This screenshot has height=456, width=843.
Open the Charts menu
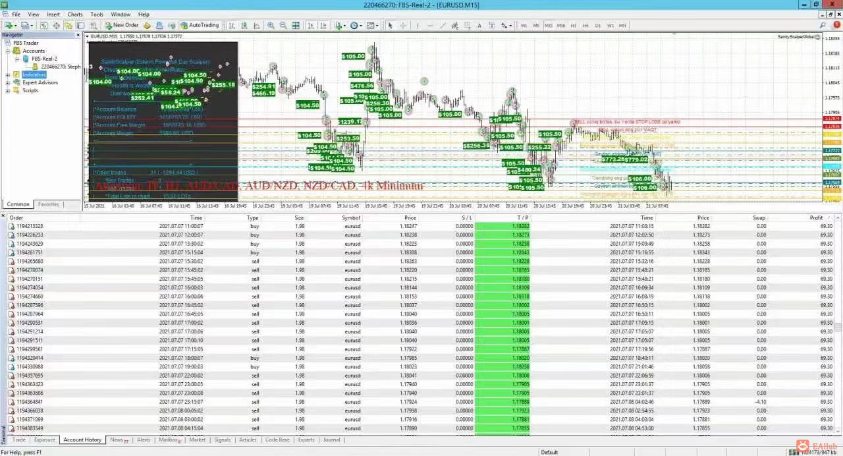coord(75,14)
